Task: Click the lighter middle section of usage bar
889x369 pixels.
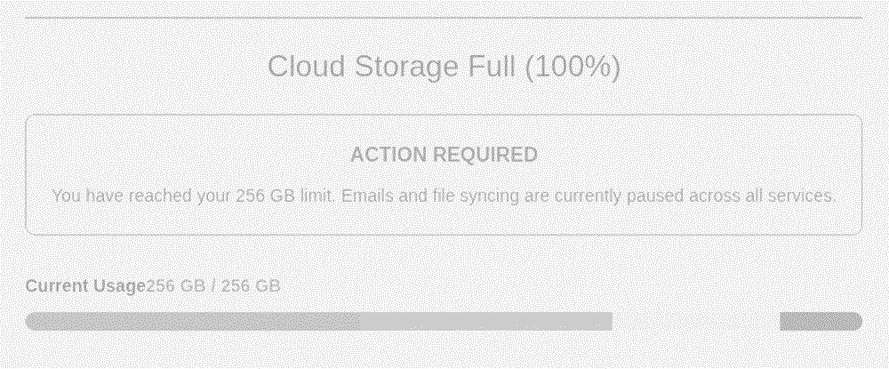Action: pyautogui.click(x=485, y=321)
